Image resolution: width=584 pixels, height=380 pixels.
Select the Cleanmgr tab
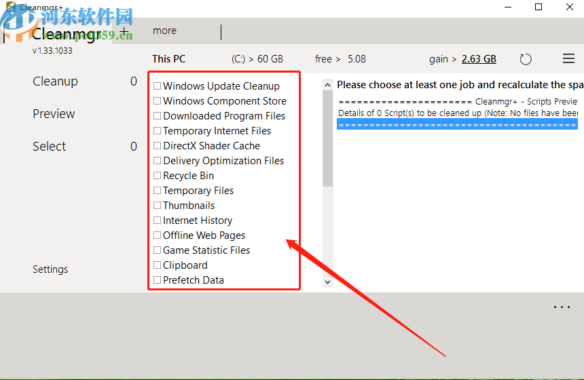click(67, 34)
